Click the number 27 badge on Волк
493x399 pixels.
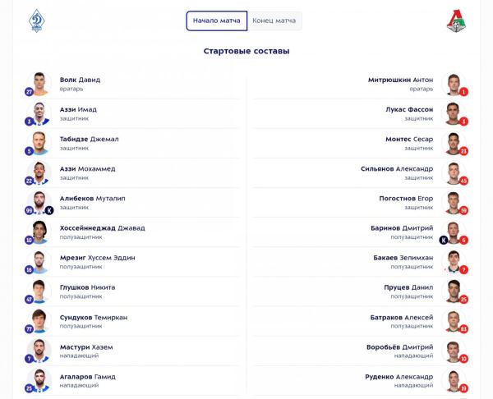coord(30,92)
